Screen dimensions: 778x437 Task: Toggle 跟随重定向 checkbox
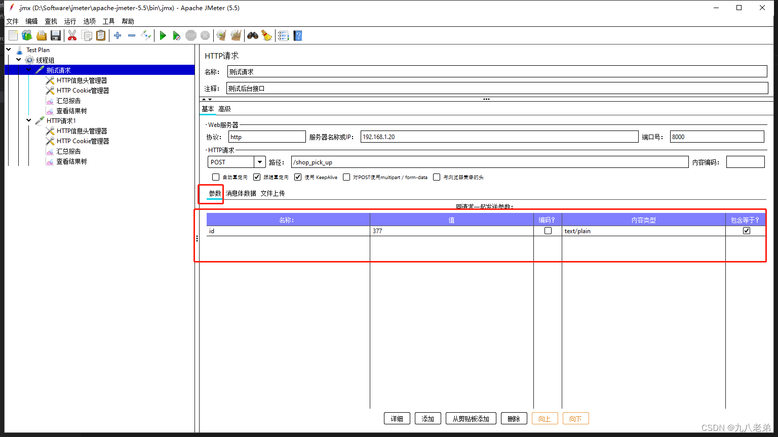(x=257, y=177)
